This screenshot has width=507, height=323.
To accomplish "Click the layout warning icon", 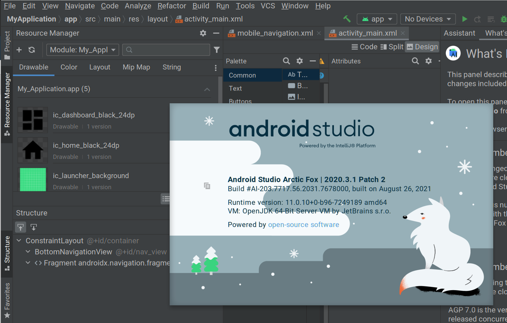I will tap(322, 61).
